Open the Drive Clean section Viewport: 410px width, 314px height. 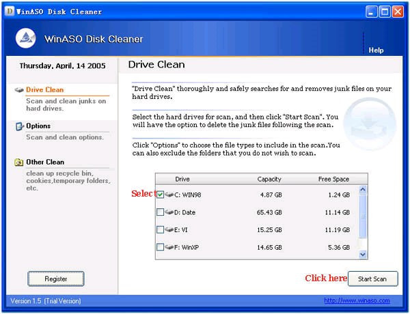[x=44, y=90]
